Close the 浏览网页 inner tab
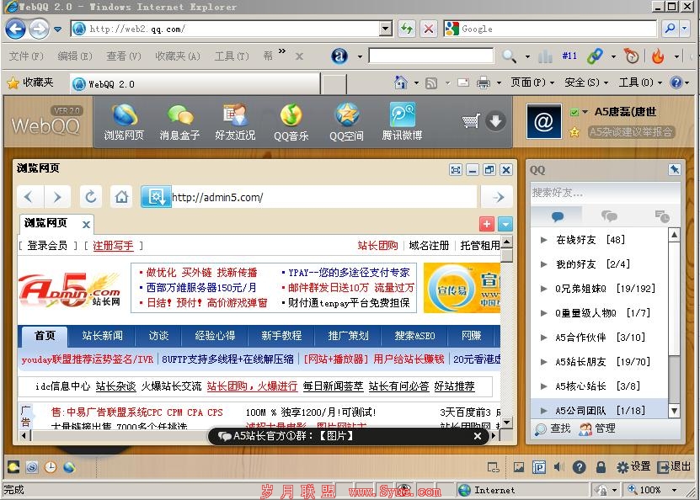The image size is (700, 500). click(86, 225)
